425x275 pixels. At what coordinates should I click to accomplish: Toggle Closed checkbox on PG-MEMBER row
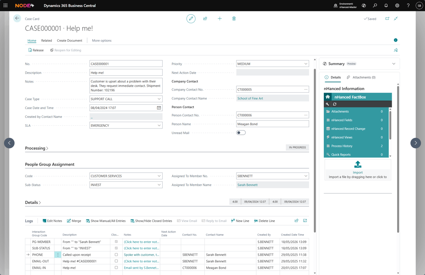[x=116, y=242]
